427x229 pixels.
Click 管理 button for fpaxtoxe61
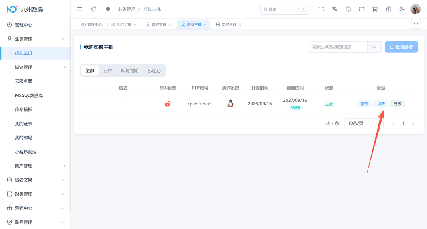point(365,104)
